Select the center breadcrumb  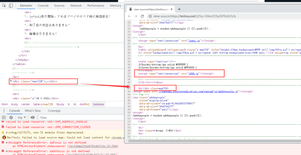26,104
